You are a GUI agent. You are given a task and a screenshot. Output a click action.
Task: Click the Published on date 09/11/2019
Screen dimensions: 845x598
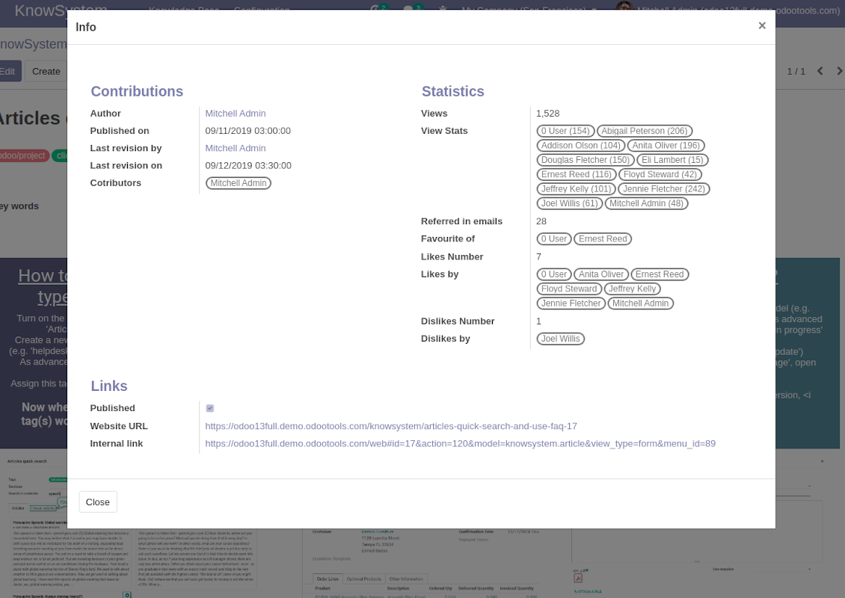point(248,131)
